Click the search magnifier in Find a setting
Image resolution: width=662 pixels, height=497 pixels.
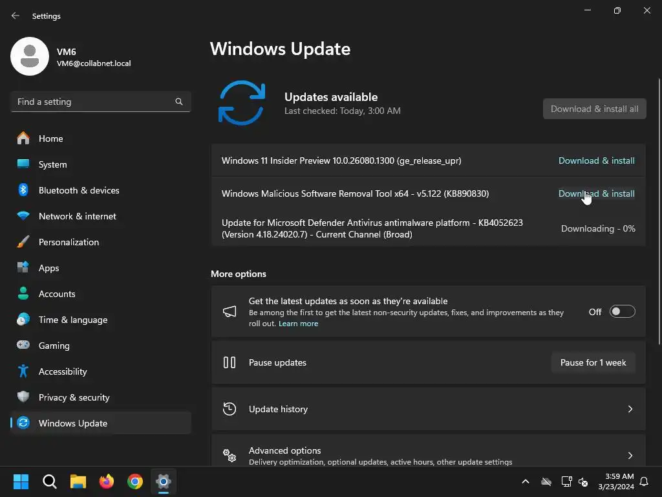pos(179,102)
